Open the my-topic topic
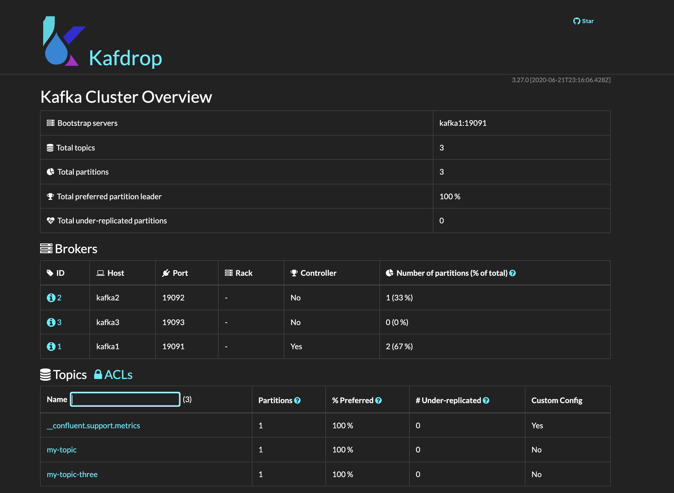The image size is (674, 493). click(61, 450)
